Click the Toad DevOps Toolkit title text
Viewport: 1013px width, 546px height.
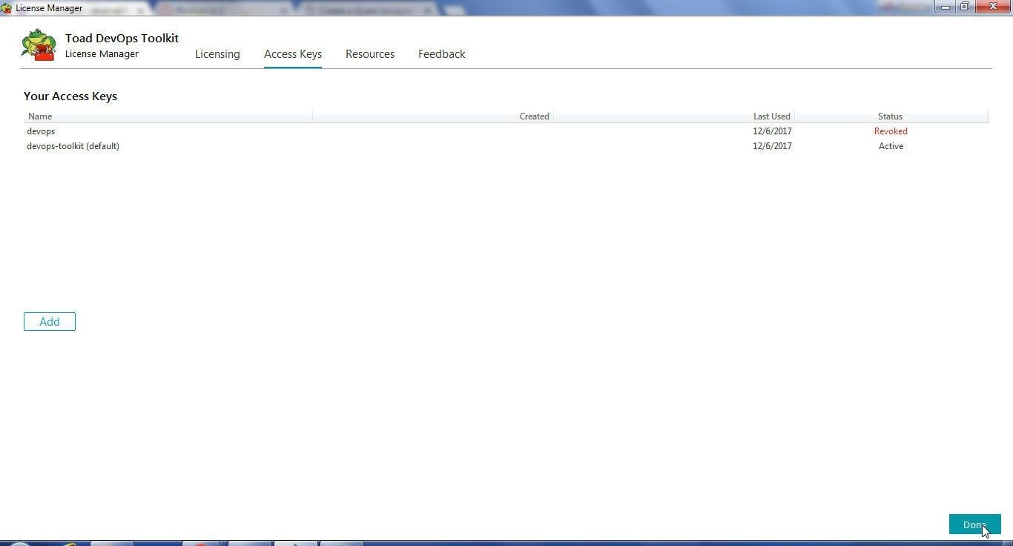(122, 38)
